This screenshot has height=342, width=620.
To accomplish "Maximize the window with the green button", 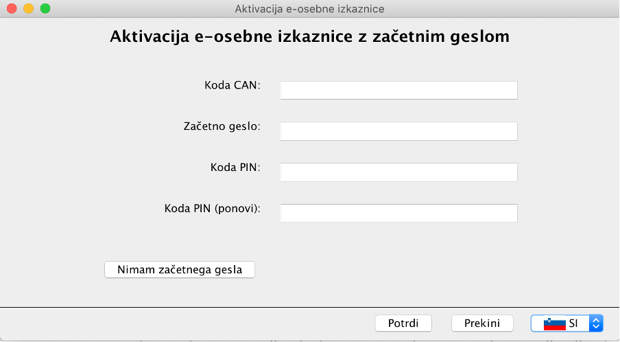I will tap(45, 8).
